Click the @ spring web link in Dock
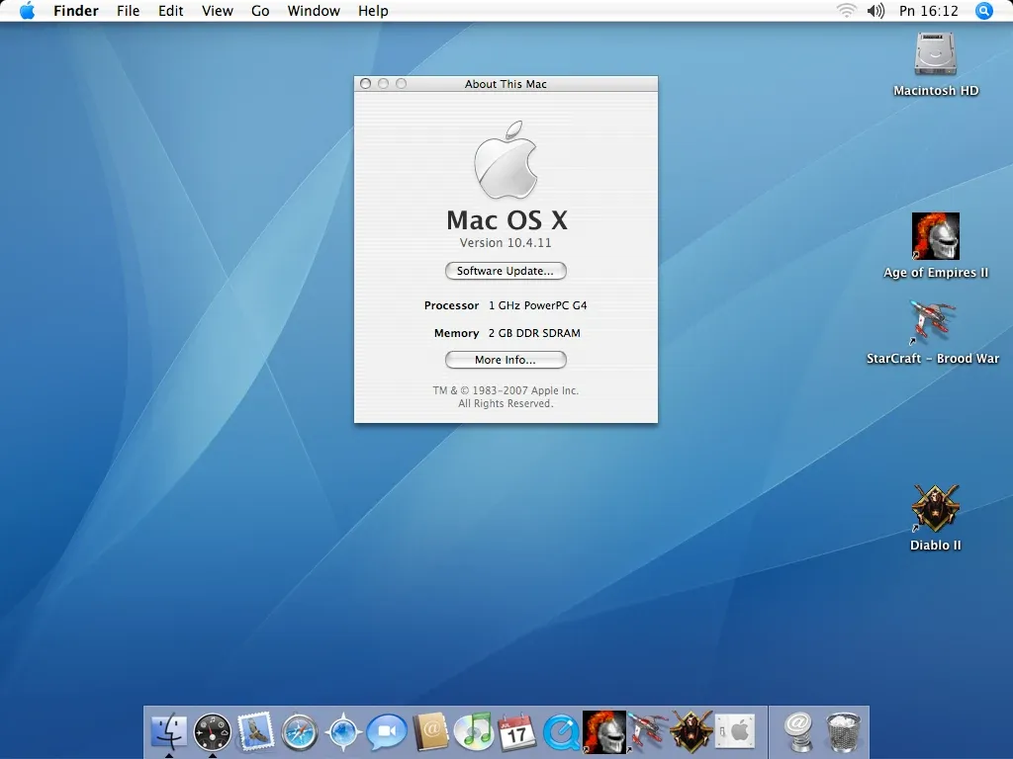 coord(798,732)
